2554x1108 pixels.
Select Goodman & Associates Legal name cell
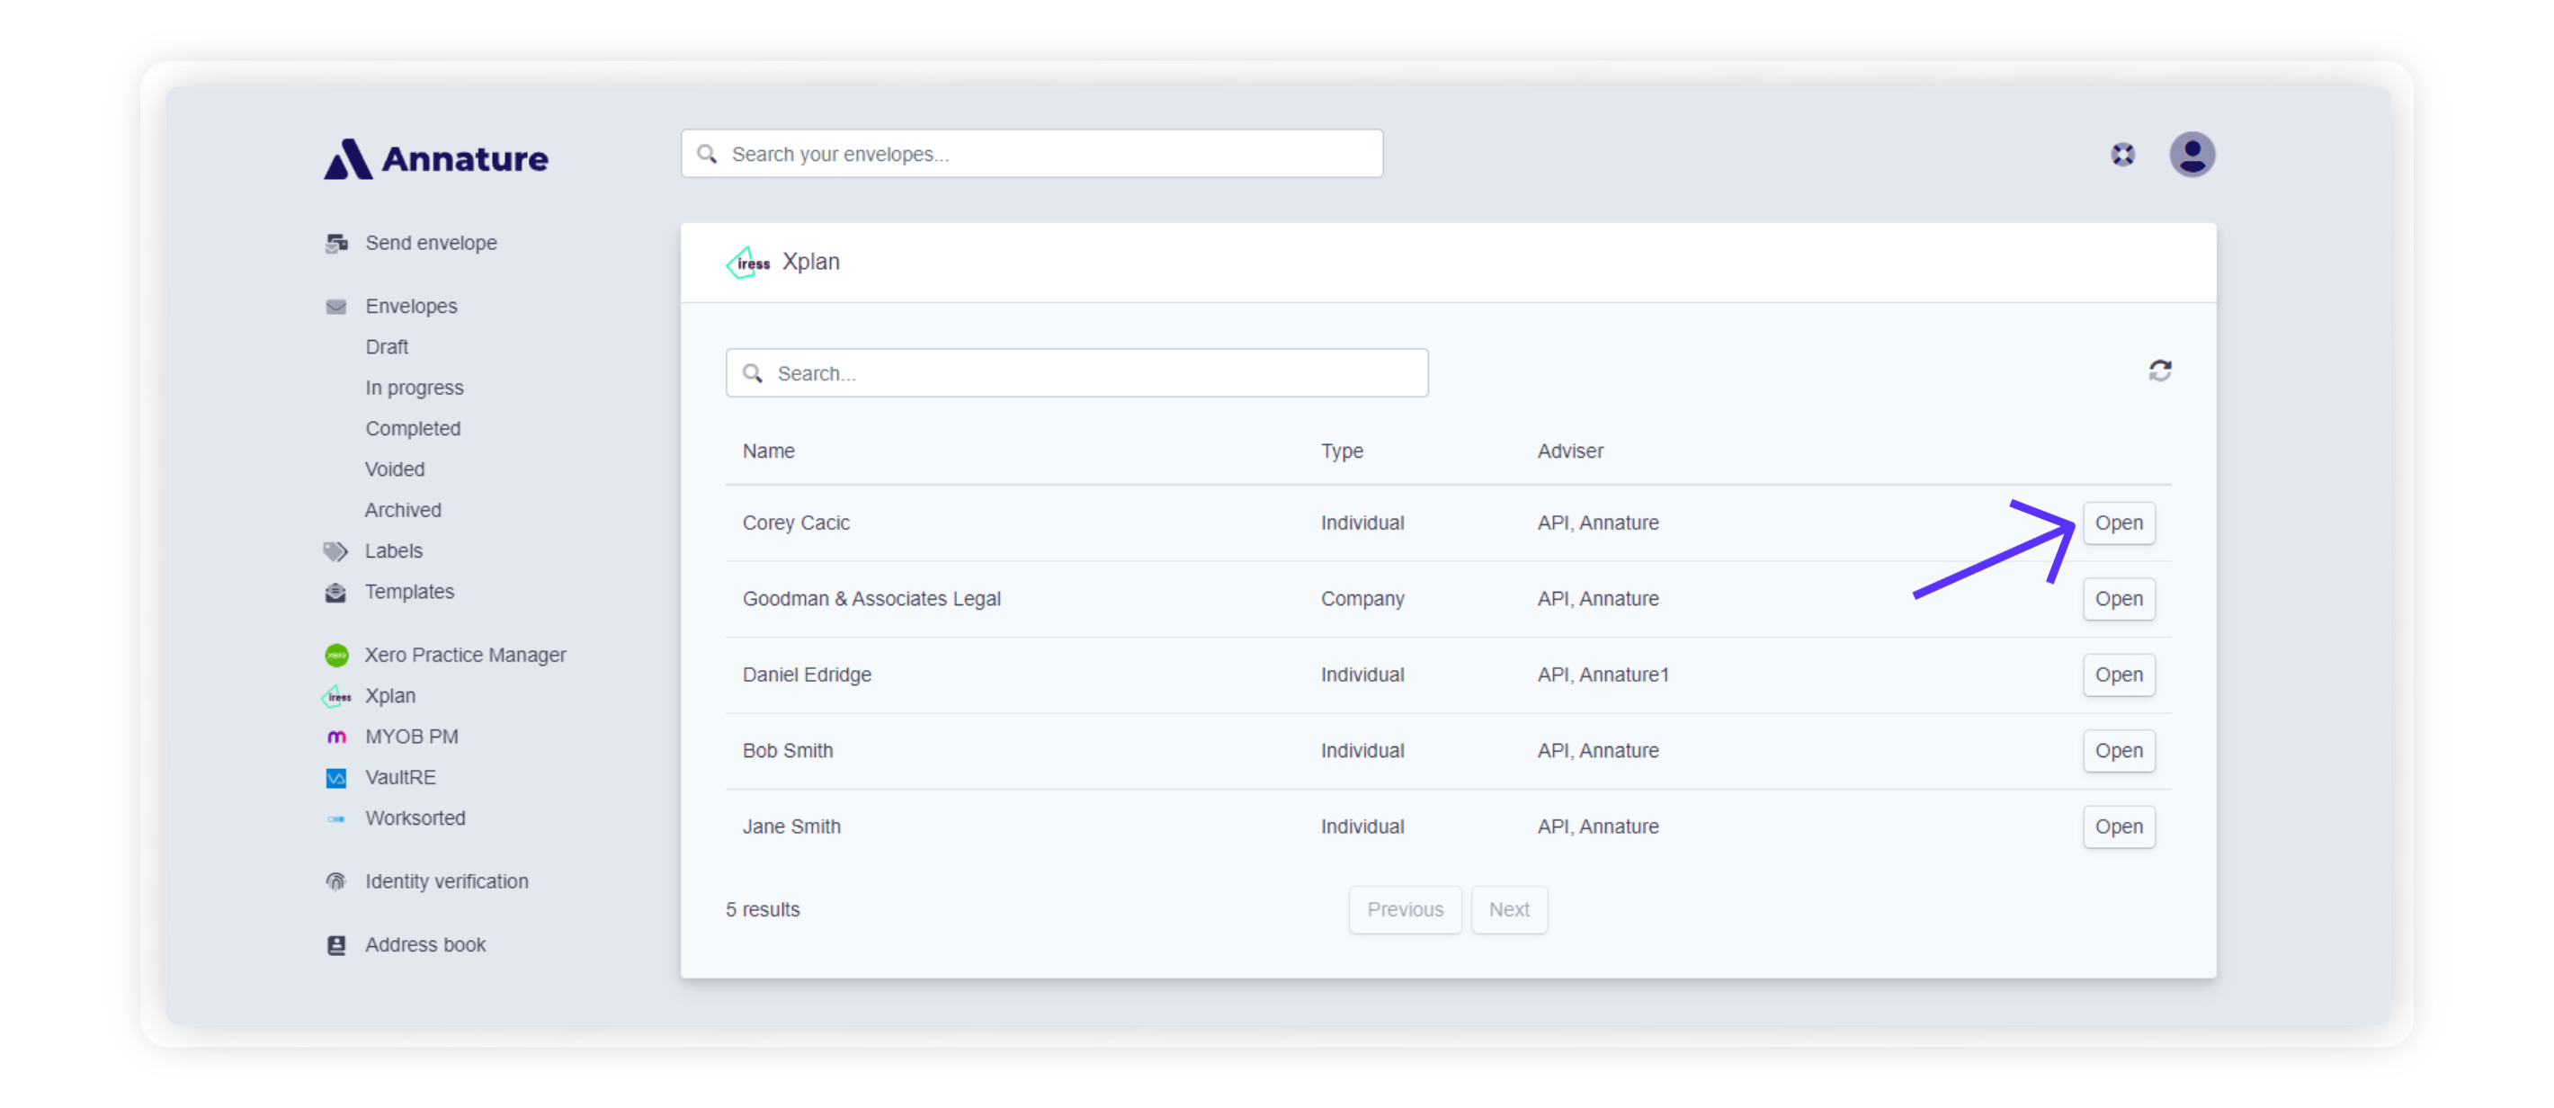pos(871,599)
